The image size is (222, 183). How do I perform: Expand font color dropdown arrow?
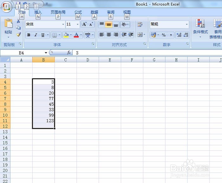(81, 35)
